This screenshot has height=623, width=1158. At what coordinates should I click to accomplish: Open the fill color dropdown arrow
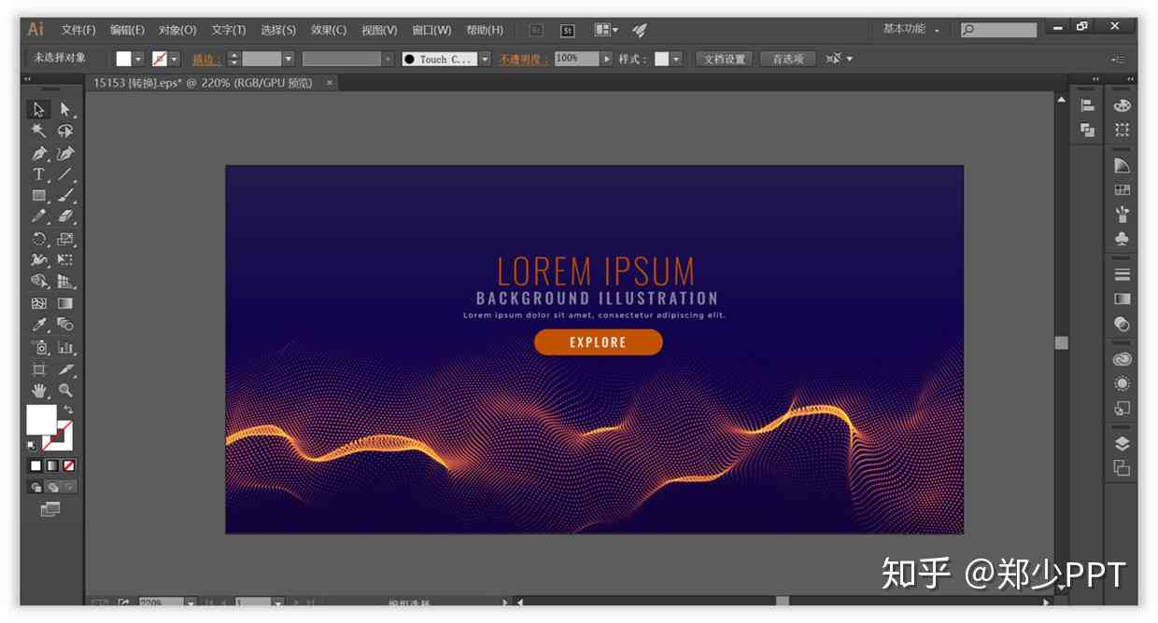pyautogui.click(x=139, y=59)
